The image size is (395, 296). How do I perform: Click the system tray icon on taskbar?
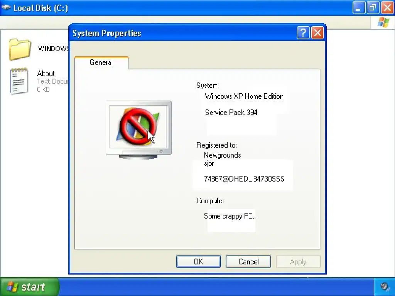click(385, 287)
